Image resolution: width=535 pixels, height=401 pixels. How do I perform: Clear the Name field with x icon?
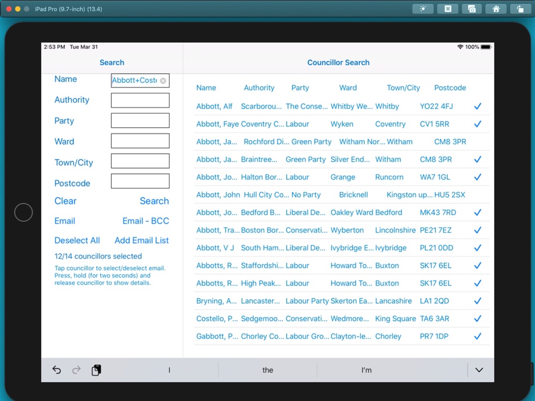click(x=163, y=81)
